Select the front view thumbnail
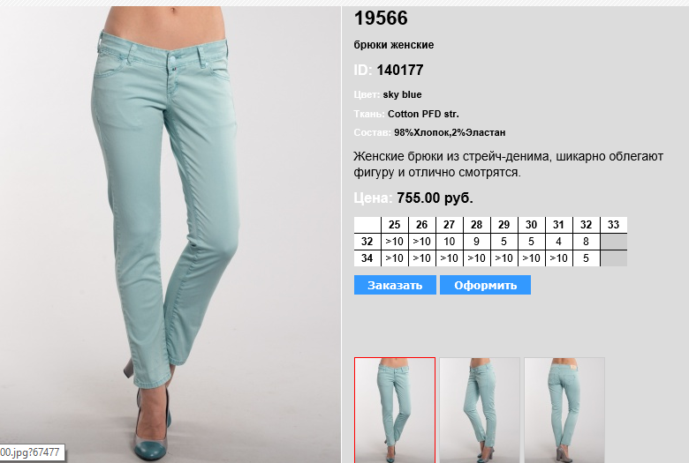Screen dimensions: 689x463 coord(395,410)
